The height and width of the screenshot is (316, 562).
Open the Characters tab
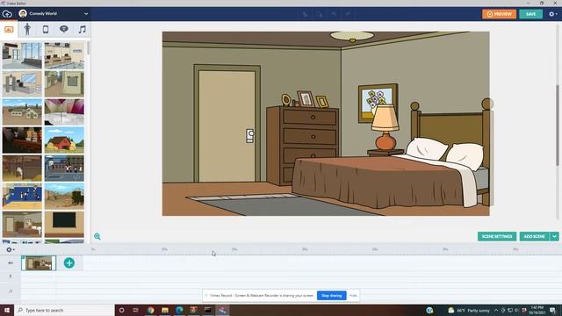tap(27, 29)
